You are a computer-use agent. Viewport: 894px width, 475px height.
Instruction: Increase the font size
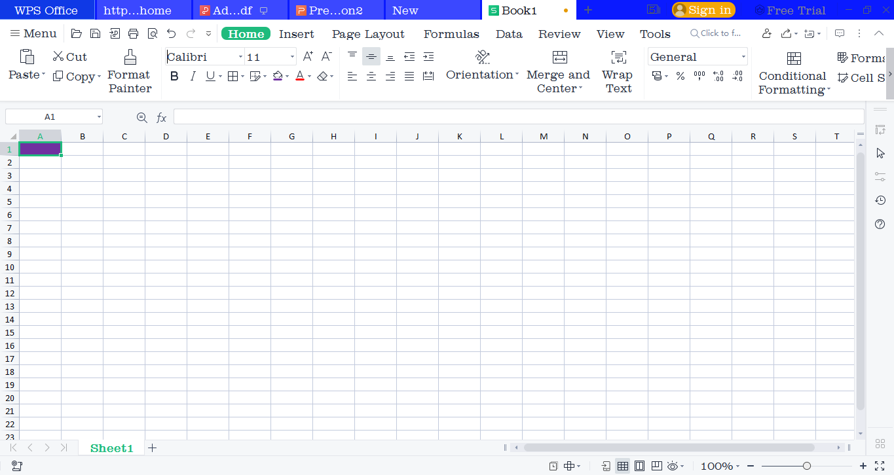(307, 56)
